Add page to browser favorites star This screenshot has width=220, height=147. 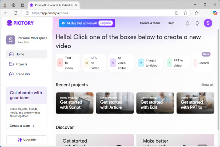pyautogui.click(x=185, y=13)
